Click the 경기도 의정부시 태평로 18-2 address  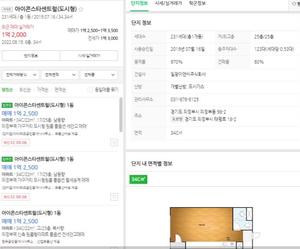[x=210, y=119]
